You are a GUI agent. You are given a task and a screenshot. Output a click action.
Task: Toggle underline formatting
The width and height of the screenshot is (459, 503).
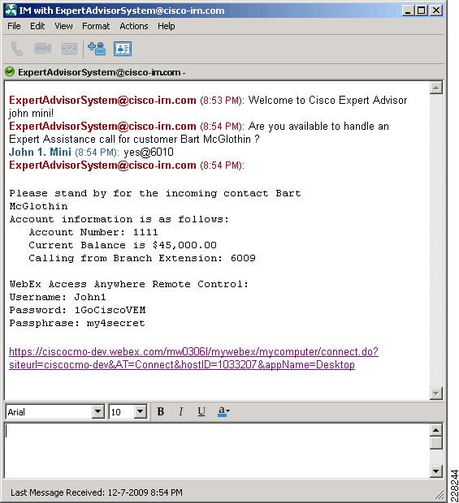201,411
